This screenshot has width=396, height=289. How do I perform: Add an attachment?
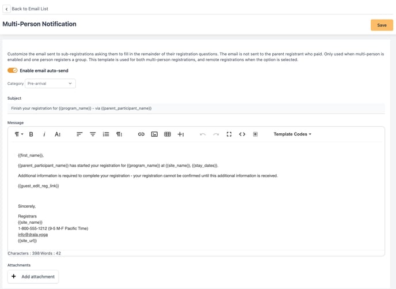click(x=33, y=277)
